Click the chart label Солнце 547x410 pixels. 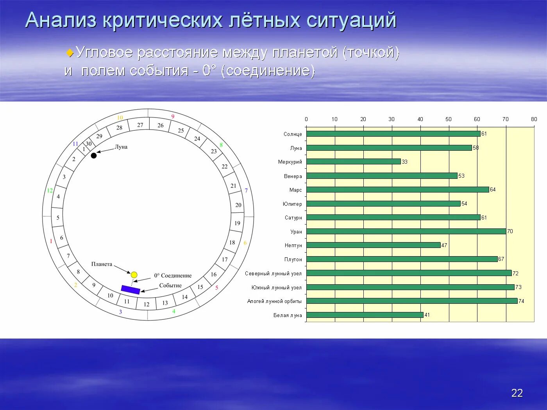(x=293, y=134)
